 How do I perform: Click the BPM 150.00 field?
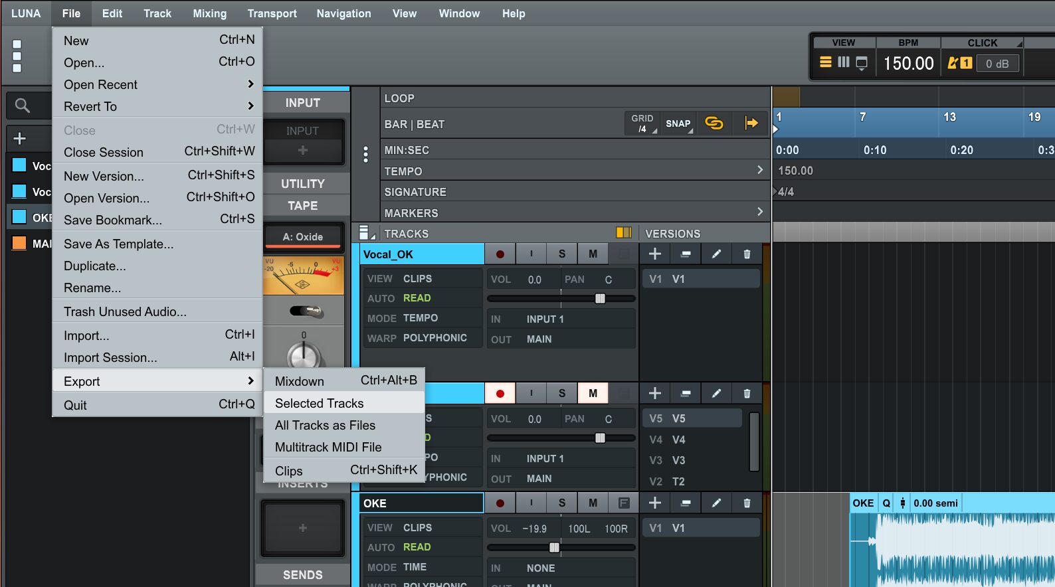tap(908, 63)
